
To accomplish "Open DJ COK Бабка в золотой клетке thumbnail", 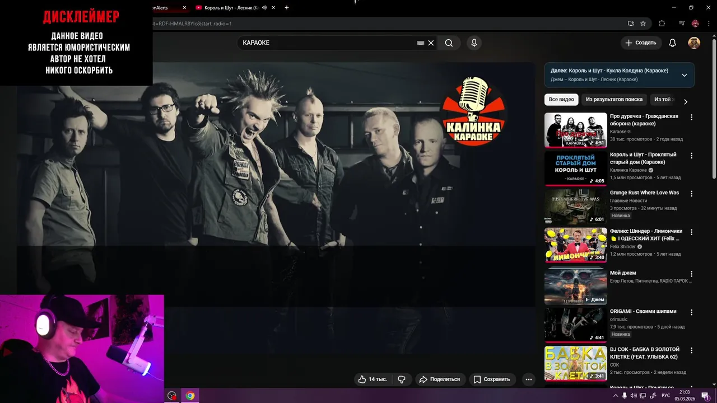I will (x=576, y=363).
